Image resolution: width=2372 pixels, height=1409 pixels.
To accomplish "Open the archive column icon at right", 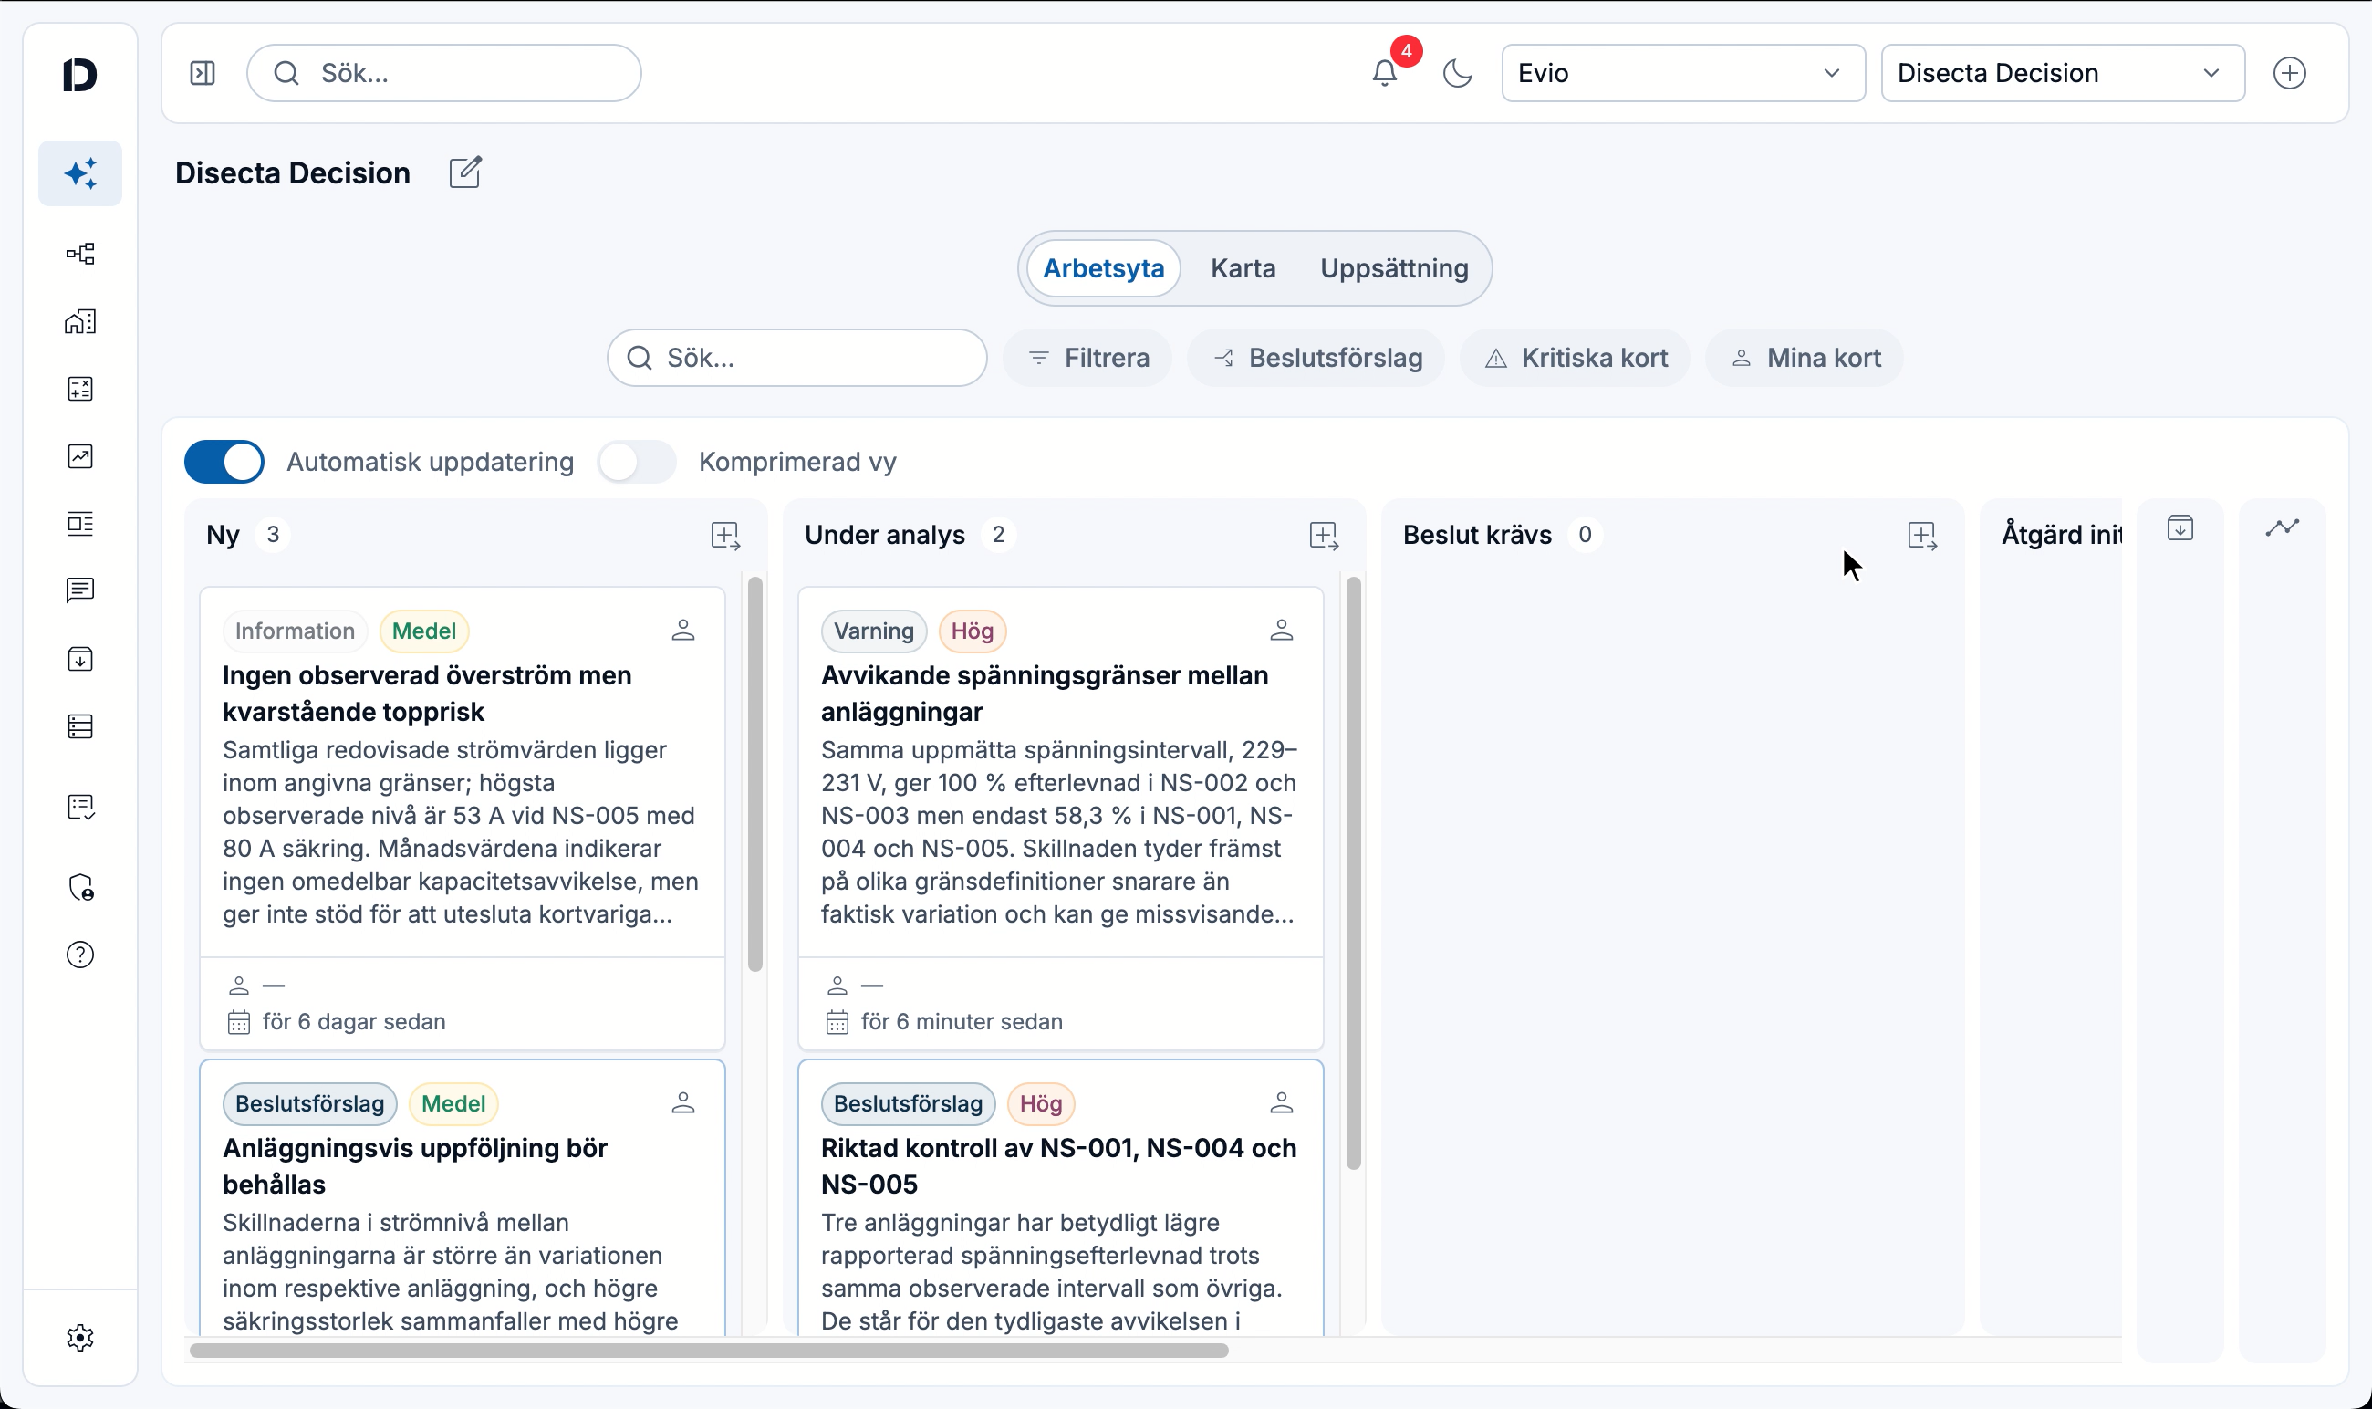I will tap(2180, 527).
